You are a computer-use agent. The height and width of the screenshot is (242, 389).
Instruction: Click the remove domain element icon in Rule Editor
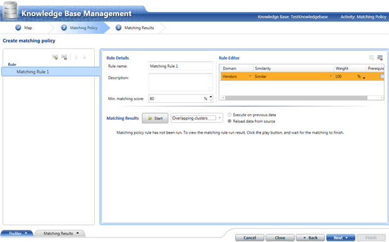pos(380,58)
